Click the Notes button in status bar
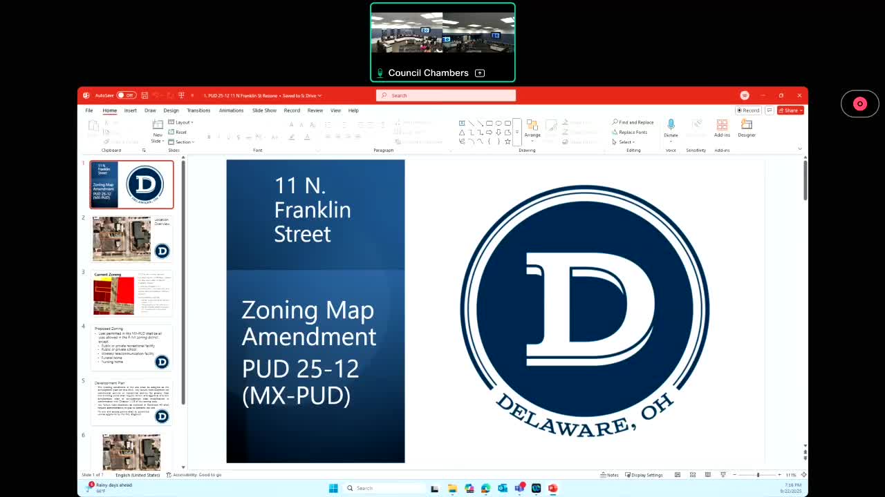This screenshot has height=497, width=885. click(x=610, y=475)
